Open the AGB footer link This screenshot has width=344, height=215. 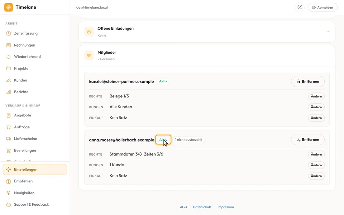183,207
